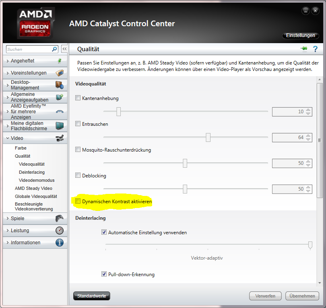Click the content scrollbar down arrow

tap(320, 283)
